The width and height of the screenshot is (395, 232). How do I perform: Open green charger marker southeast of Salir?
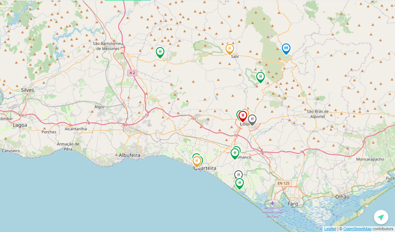260,77
